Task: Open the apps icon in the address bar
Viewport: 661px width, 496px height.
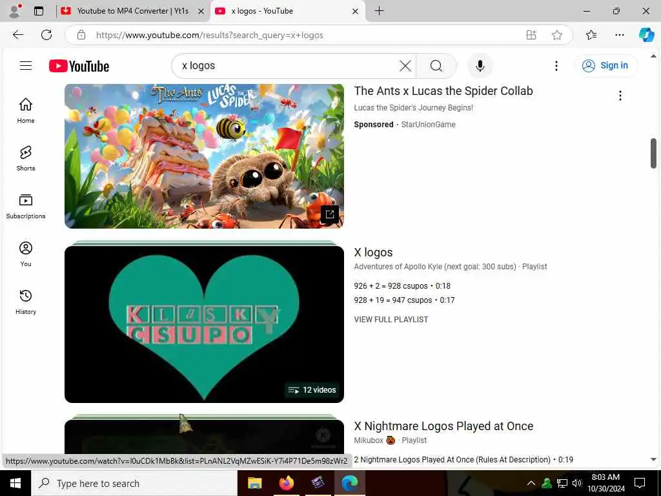Action: tap(531, 35)
